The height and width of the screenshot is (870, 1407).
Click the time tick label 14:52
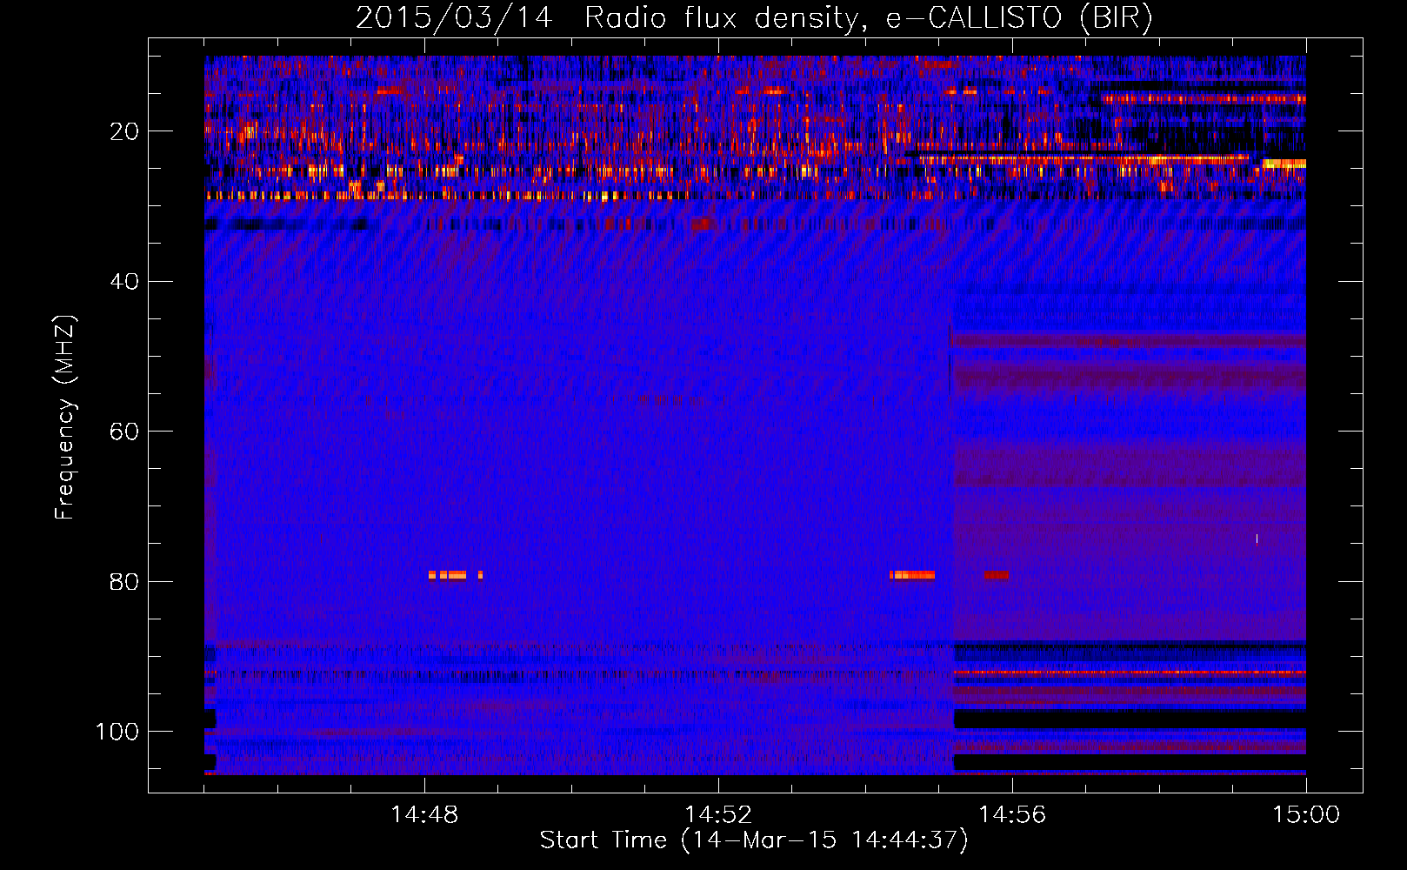(718, 815)
